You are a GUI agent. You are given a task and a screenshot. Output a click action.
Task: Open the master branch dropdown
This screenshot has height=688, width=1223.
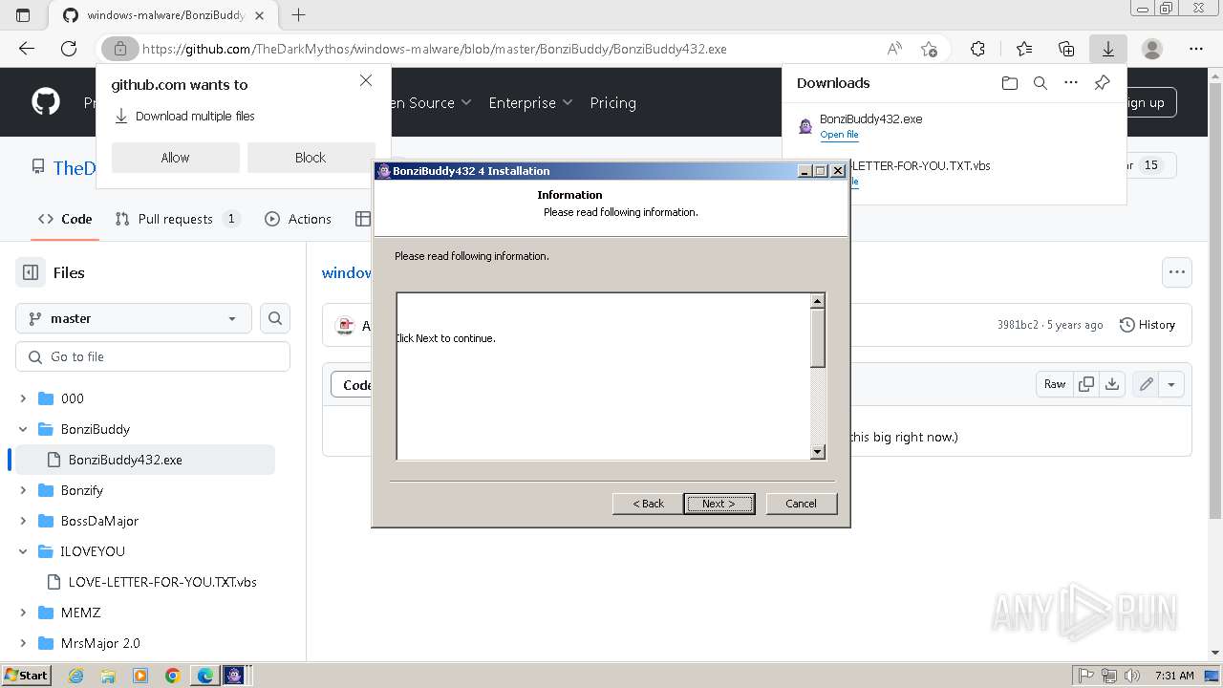tap(134, 318)
